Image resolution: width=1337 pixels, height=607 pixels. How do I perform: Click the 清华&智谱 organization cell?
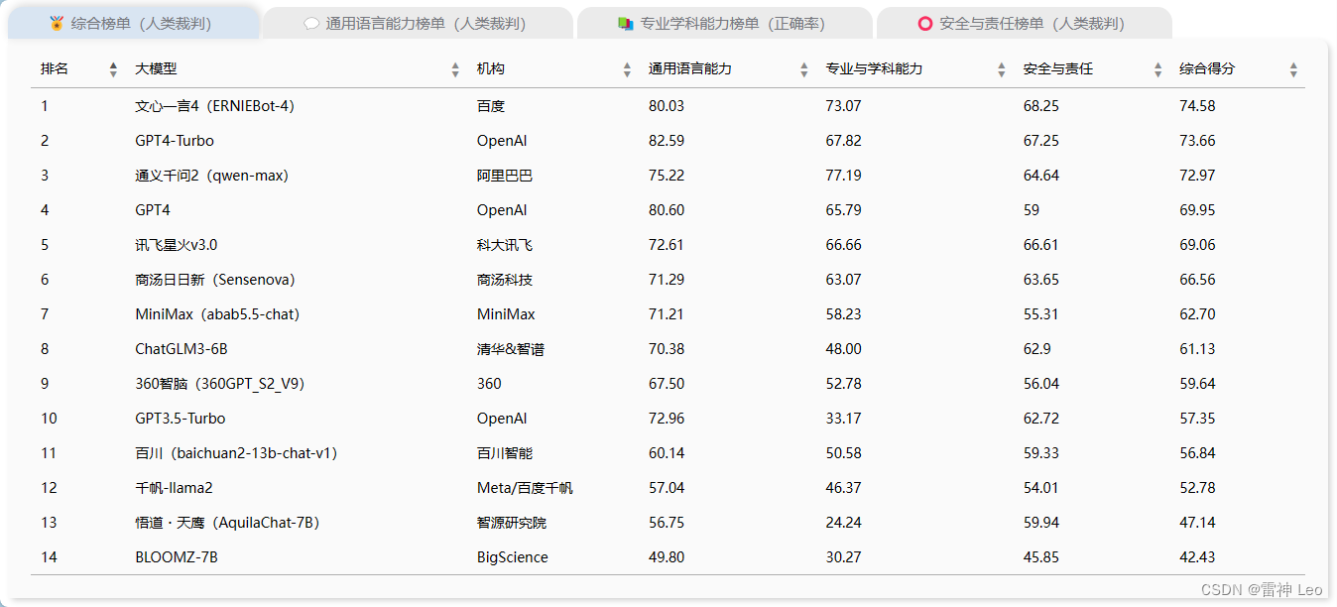pos(511,349)
